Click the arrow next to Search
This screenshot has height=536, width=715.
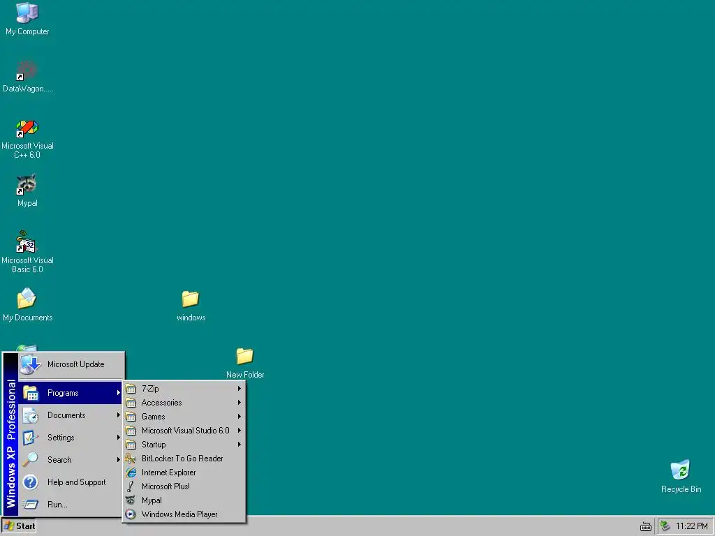tap(118, 460)
